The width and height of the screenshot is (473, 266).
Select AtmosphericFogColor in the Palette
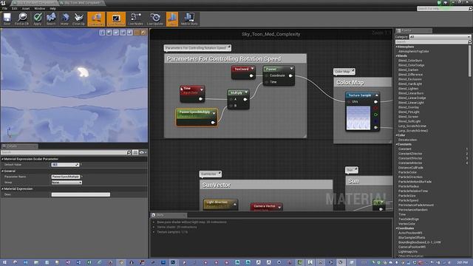point(413,51)
